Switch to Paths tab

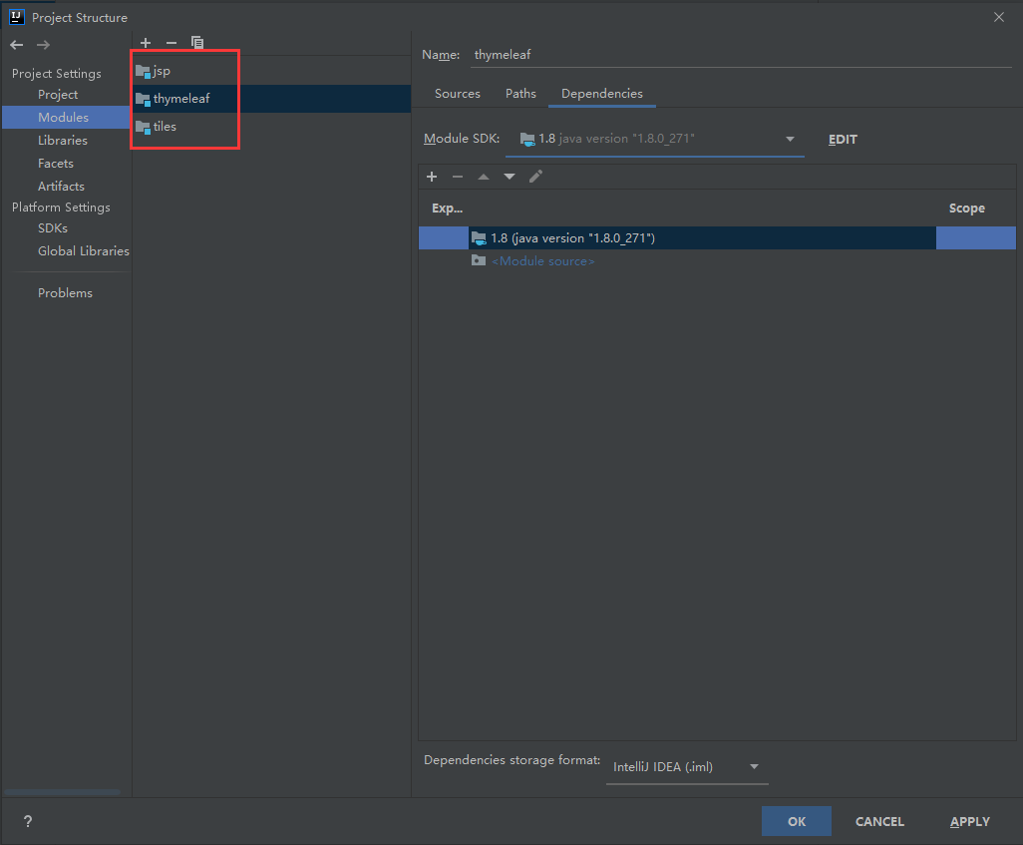tap(520, 94)
